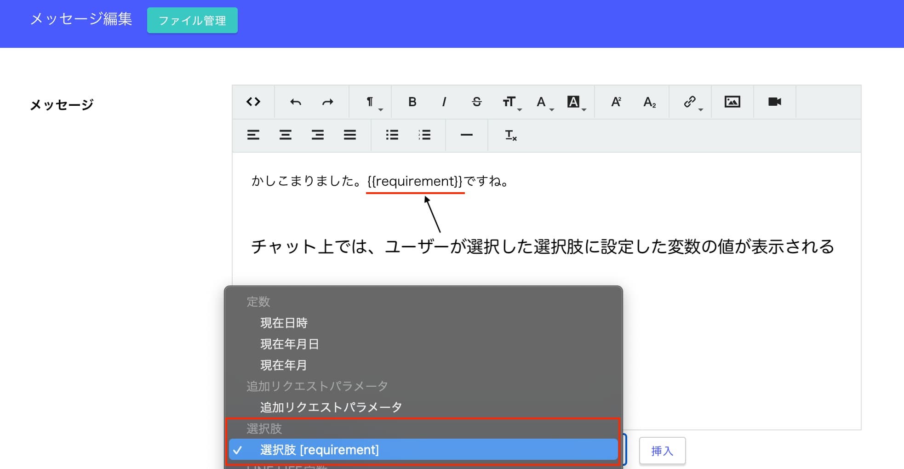
Task: Click the {{requirement}} text in the editor
Action: tap(415, 181)
